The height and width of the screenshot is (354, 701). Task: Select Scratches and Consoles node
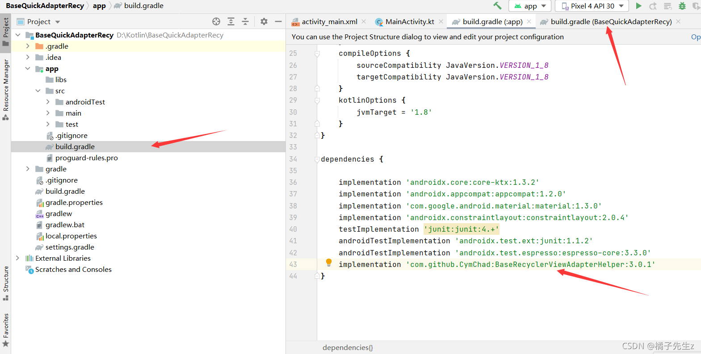click(73, 269)
